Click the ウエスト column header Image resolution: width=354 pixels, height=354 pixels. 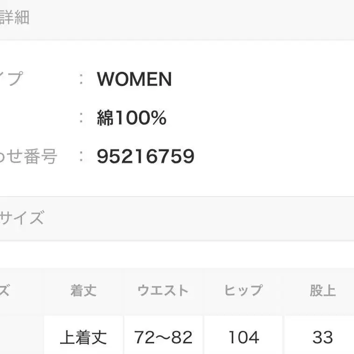coord(163,290)
